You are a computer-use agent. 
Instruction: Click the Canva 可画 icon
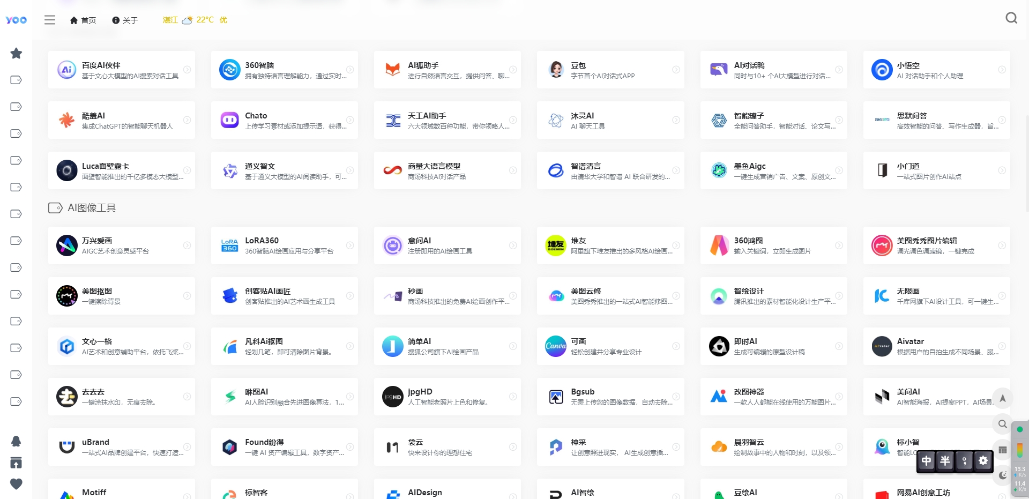tap(556, 346)
